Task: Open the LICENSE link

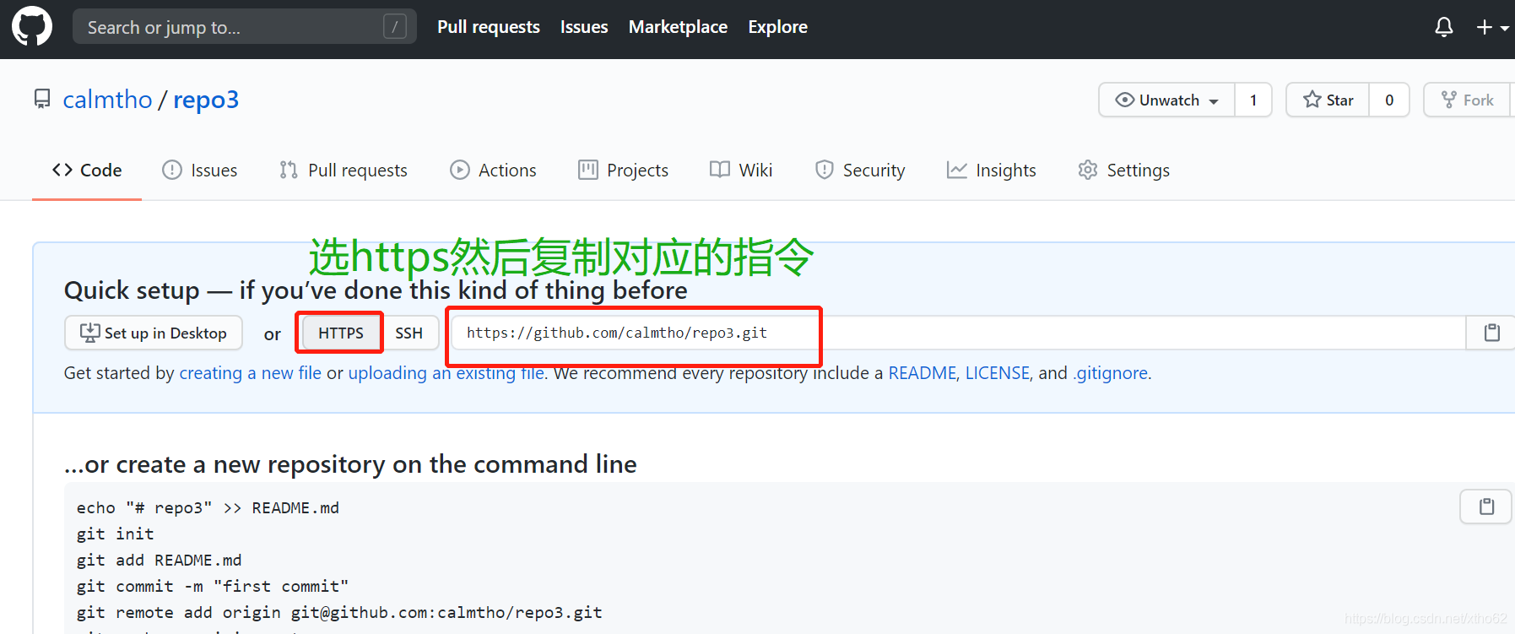Action: pos(998,373)
